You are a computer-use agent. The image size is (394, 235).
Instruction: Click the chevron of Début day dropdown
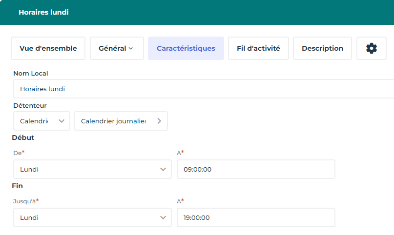pyautogui.click(x=163, y=170)
